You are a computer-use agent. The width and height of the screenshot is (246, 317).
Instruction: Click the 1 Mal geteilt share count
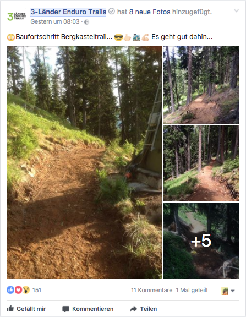tap(192, 290)
